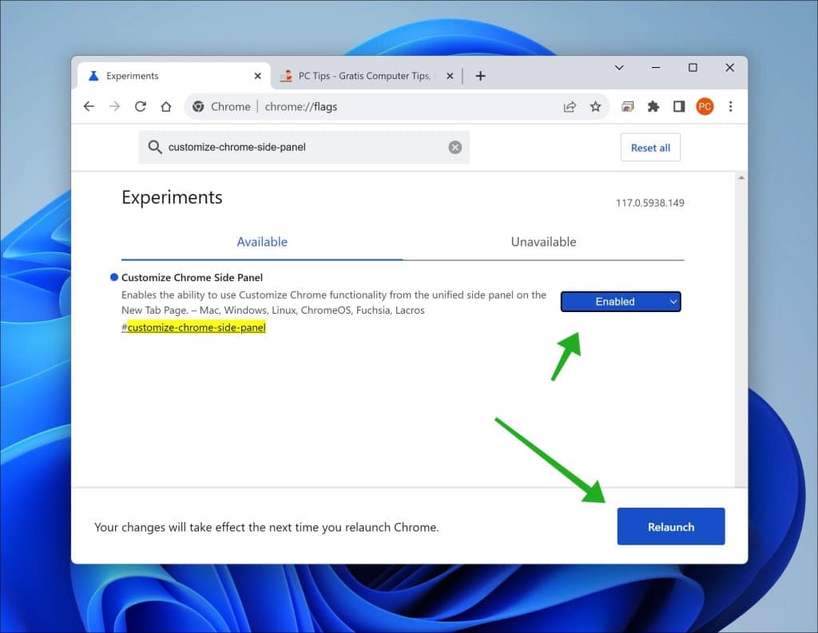Close the Chrome window
The width and height of the screenshot is (818, 633).
tap(730, 68)
